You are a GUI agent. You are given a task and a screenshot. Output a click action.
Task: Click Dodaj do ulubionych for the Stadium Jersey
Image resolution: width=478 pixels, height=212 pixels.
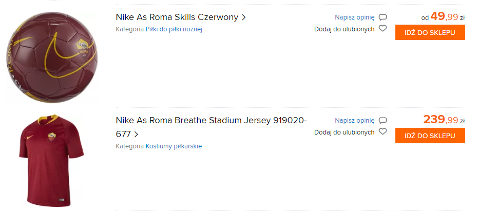click(345, 132)
